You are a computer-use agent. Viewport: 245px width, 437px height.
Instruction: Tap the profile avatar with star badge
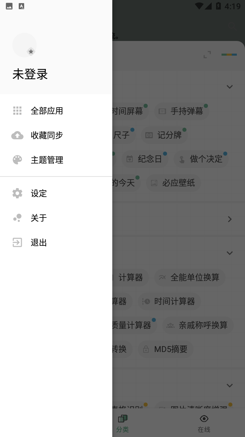tap(24, 45)
